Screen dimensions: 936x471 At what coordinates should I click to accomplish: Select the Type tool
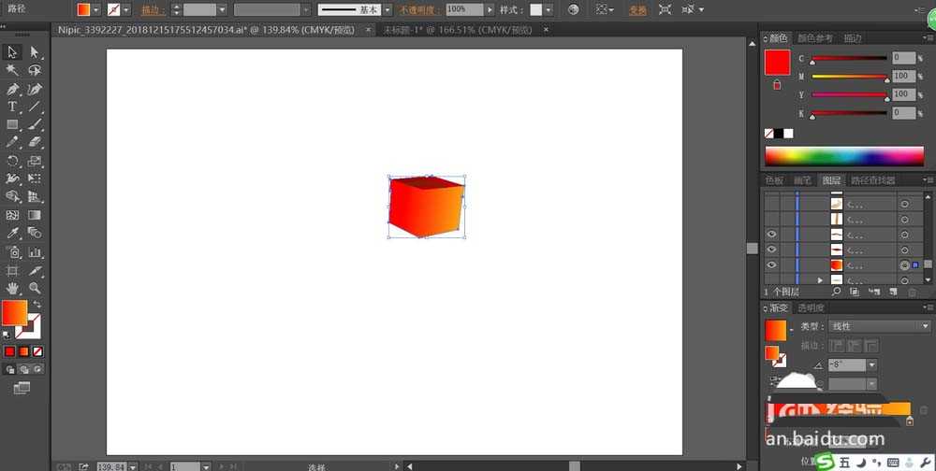[12, 107]
